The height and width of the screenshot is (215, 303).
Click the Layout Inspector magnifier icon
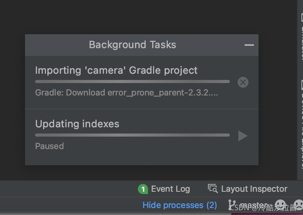pos(213,189)
